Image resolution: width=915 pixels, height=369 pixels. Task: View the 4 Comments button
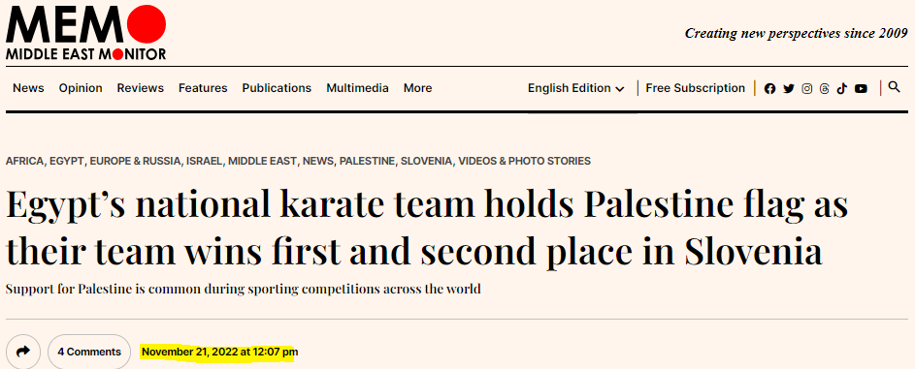pos(89,352)
